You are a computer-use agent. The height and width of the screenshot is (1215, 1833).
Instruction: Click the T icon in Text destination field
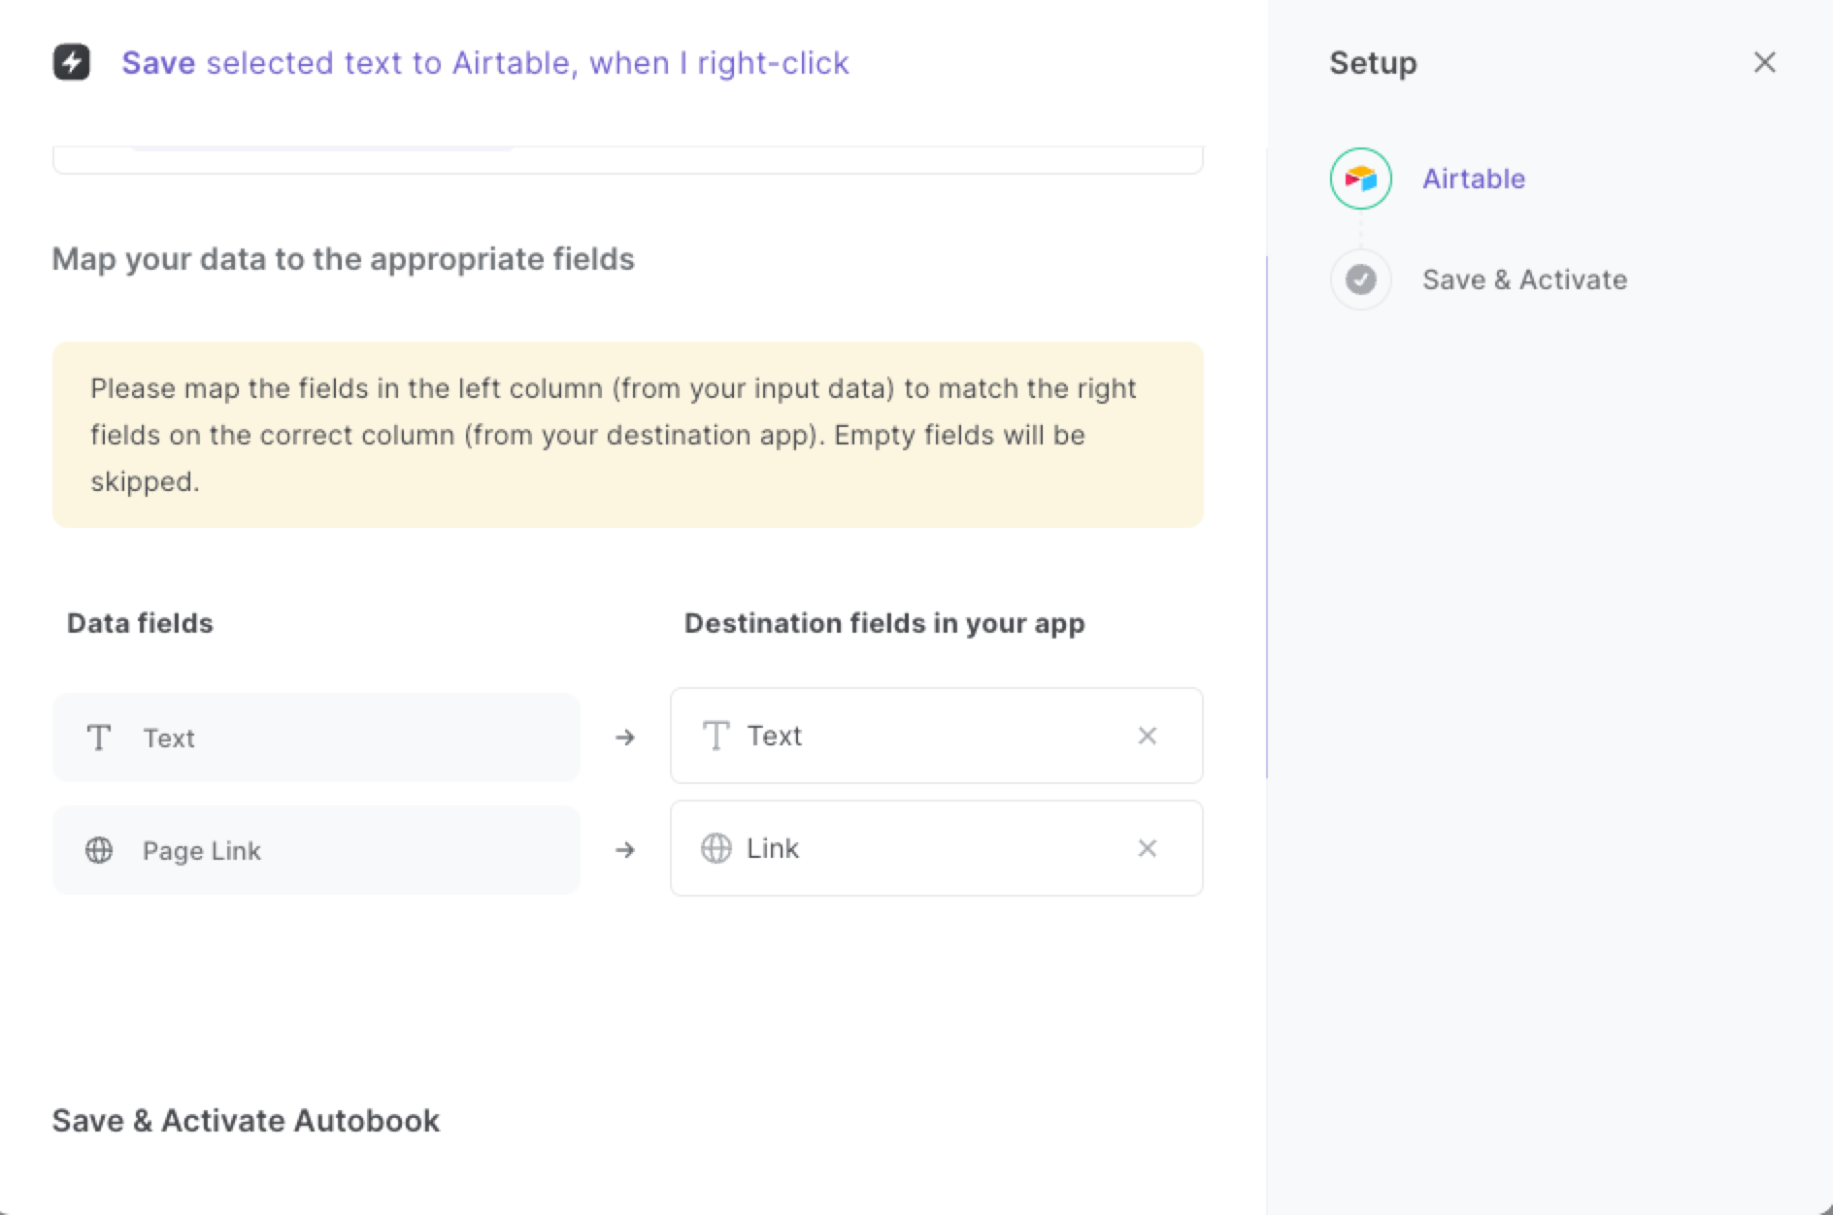point(716,736)
